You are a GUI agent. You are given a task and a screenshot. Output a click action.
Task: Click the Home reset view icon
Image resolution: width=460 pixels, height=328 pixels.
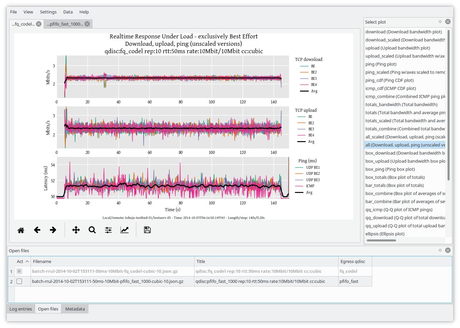pyautogui.click(x=21, y=230)
